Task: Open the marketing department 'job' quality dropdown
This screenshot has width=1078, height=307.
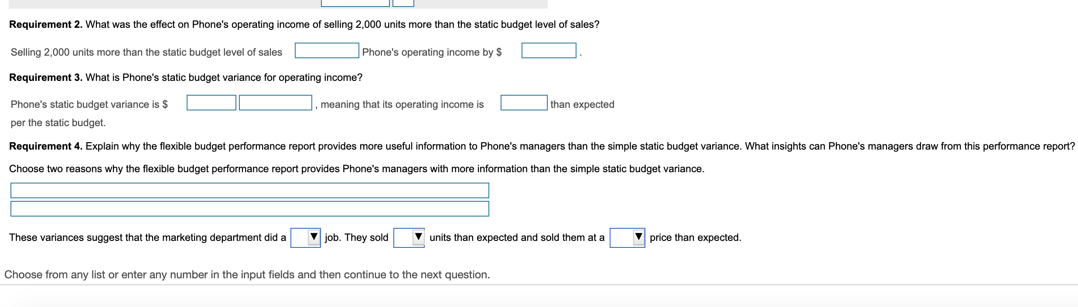Action: click(x=305, y=237)
